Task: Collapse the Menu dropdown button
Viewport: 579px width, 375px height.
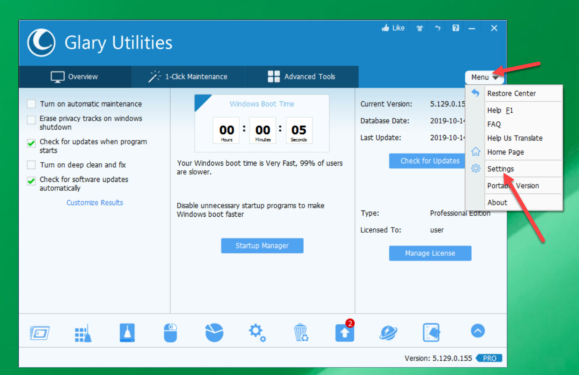Action: 485,77
